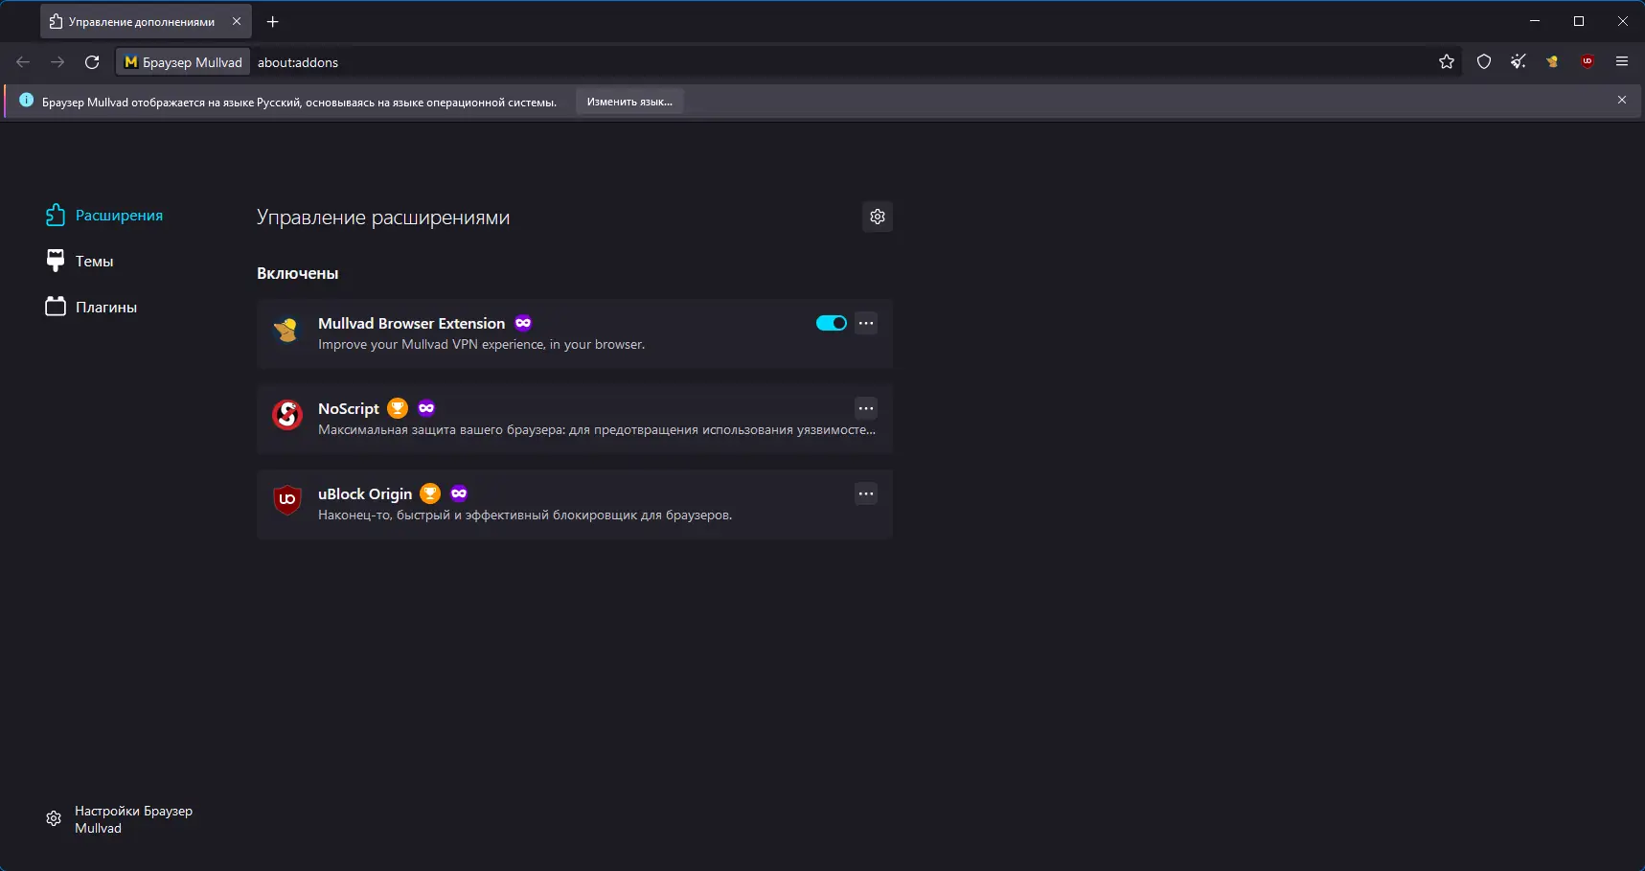Open more options for NoScript
The image size is (1645, 871).
tap(866, 408)
